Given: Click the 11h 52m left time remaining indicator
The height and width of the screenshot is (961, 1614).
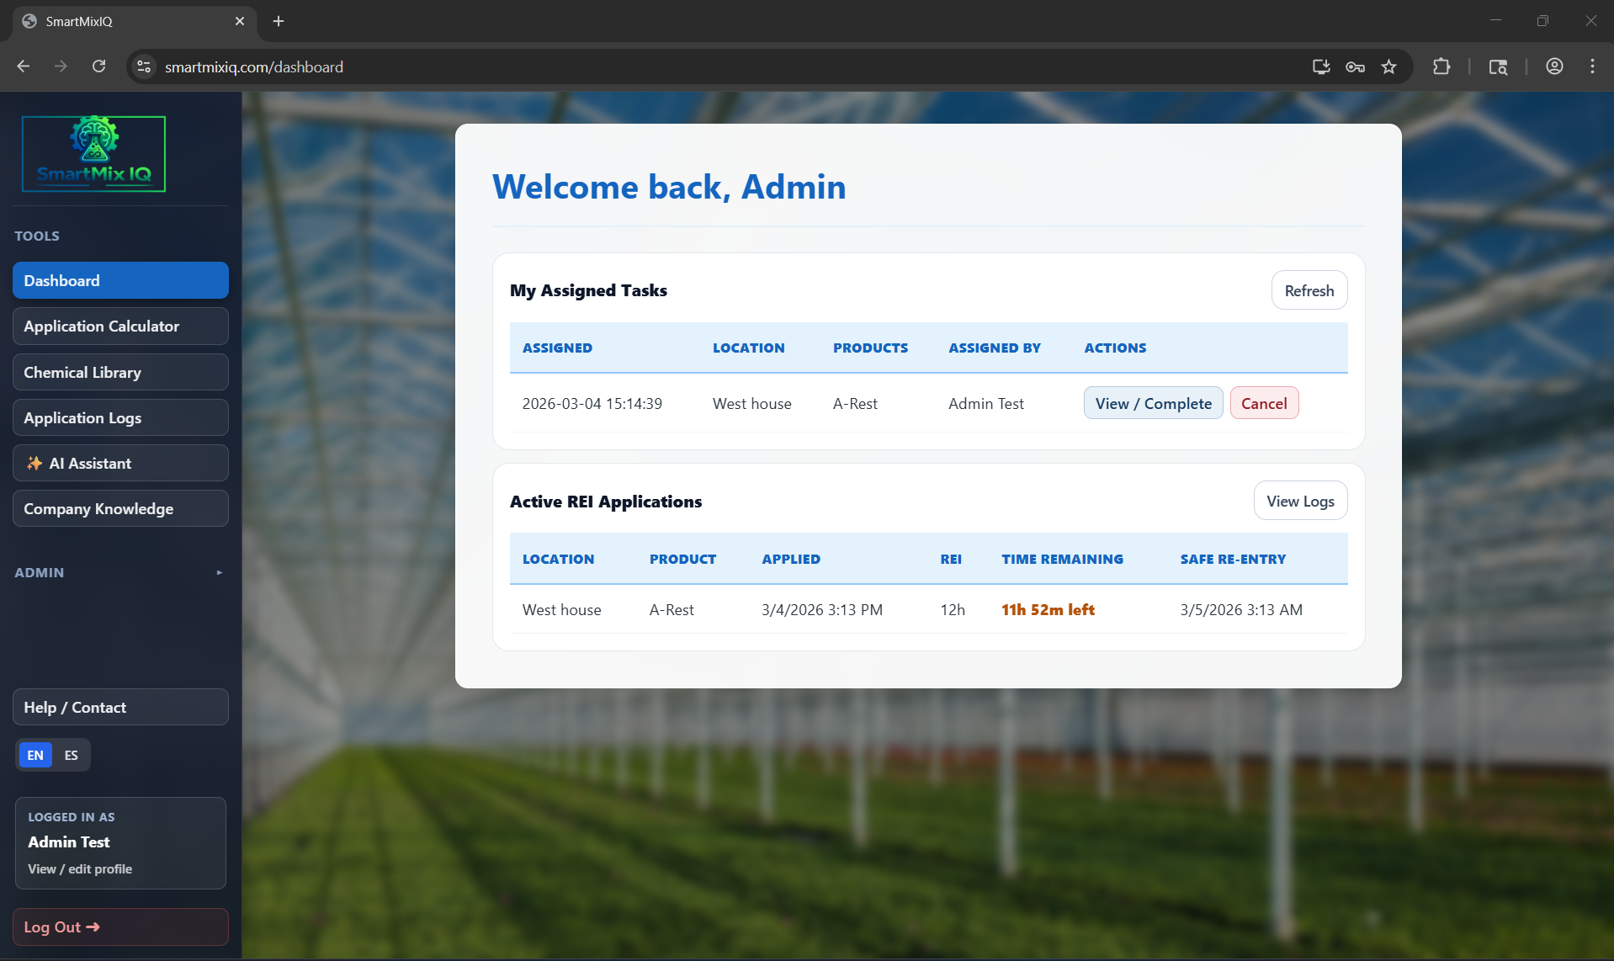Looking at the screenshot, I should coord(1047,609).
